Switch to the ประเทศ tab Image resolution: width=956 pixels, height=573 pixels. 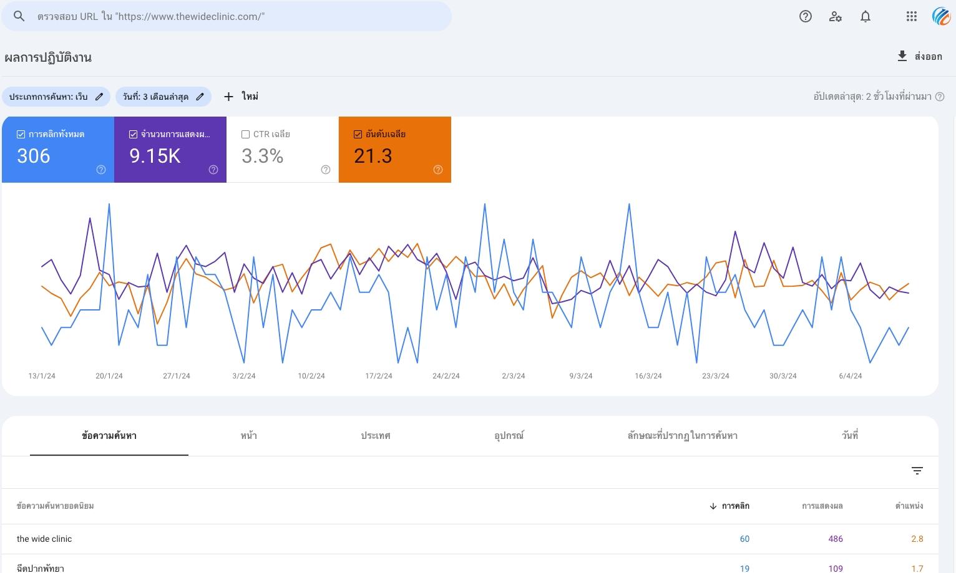pos(376,436)
